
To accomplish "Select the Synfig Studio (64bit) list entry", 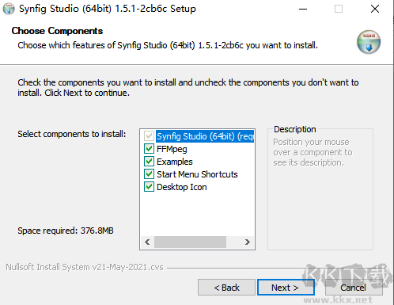I will coord(205,136).
